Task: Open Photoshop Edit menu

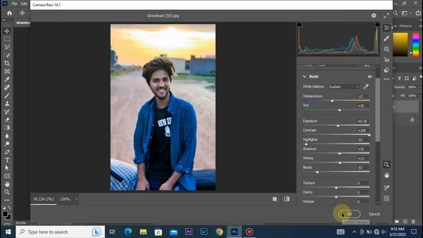Action: click(x=24, y=4)
